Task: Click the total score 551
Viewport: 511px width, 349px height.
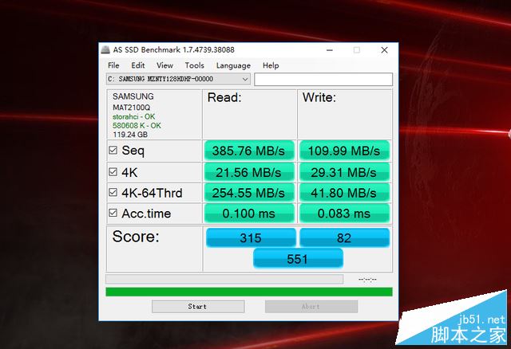Action: 298,259
